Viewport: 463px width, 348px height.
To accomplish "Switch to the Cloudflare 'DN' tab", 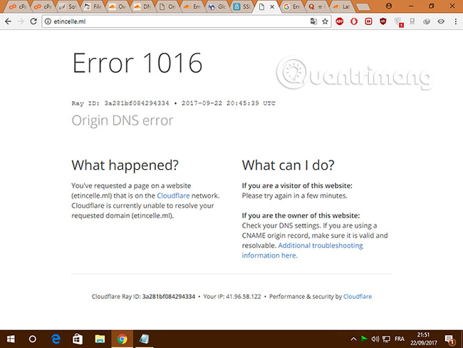I will click(142, 6).
